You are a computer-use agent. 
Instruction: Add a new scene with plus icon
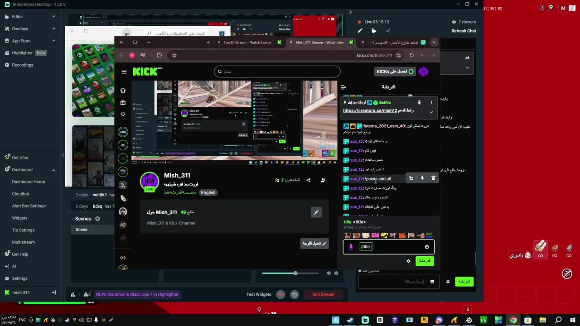click(x=97, y=219)
